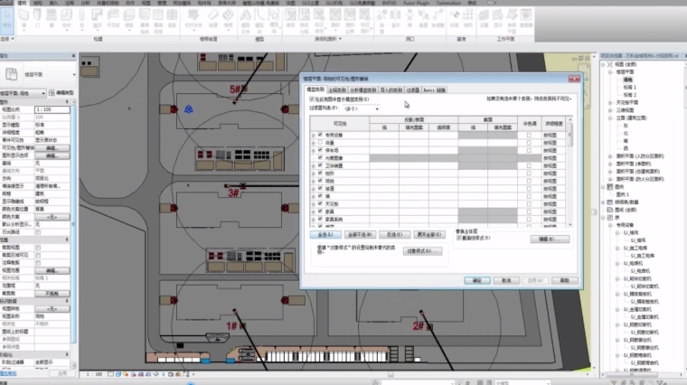
Task: Click the blue marker symbol in the site plan
Action: 188,108
